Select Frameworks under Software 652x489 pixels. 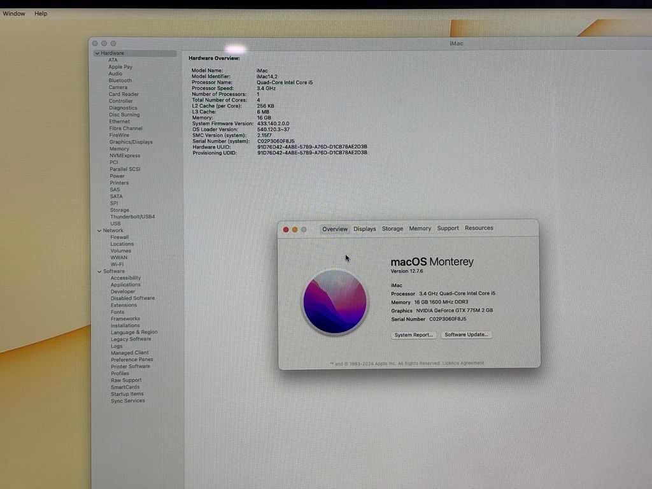(125, 319)
